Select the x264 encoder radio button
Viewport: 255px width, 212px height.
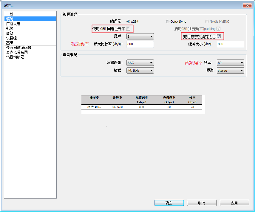click(128, 22)
